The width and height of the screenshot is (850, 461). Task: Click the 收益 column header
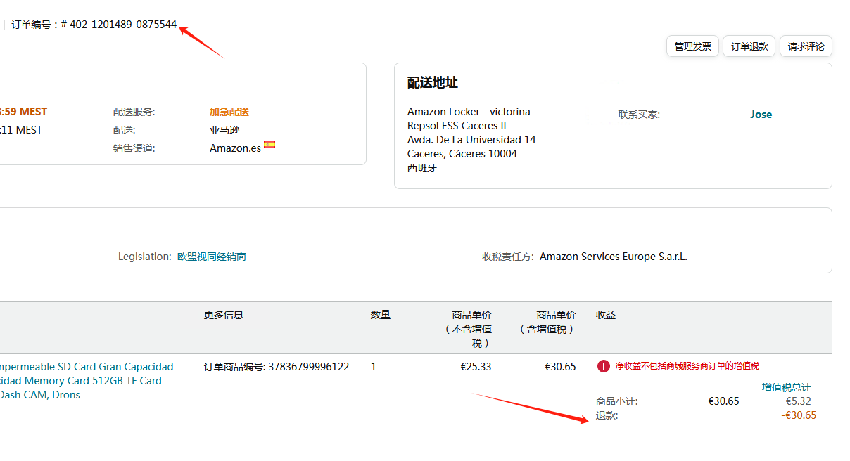tap(606, 315)
